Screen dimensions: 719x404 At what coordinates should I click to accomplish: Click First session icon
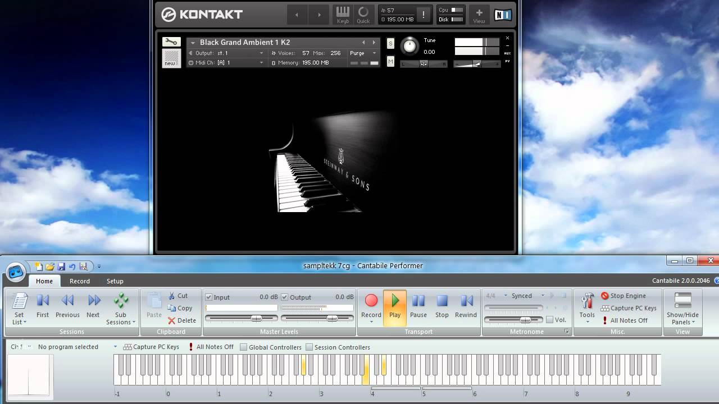click(x=43, y=306)
